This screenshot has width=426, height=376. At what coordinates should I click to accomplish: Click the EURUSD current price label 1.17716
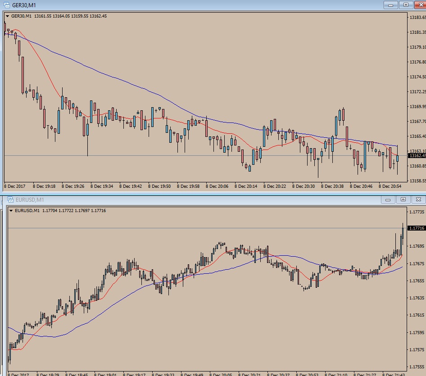pyautogui.click(x=417, y=228)
